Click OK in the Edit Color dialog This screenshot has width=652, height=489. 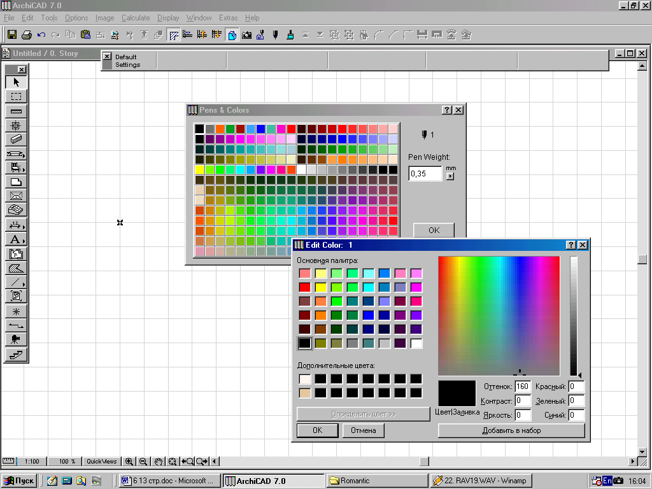coord(317,430)
